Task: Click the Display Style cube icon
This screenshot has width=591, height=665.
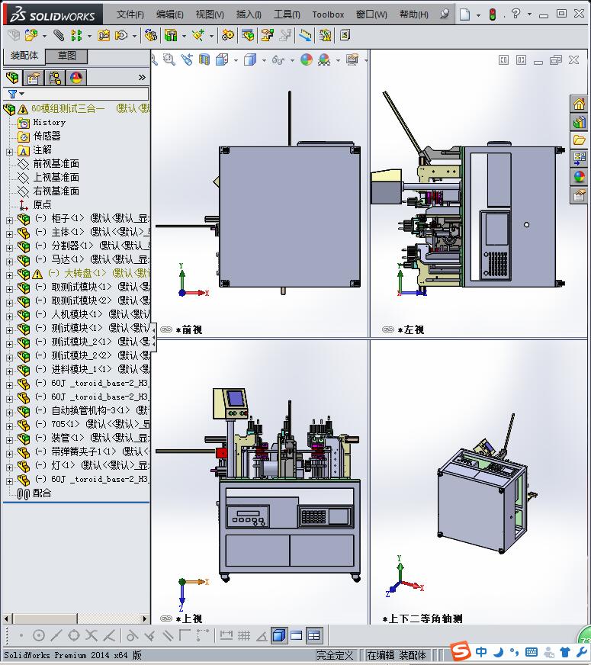Action: [250, 59]
